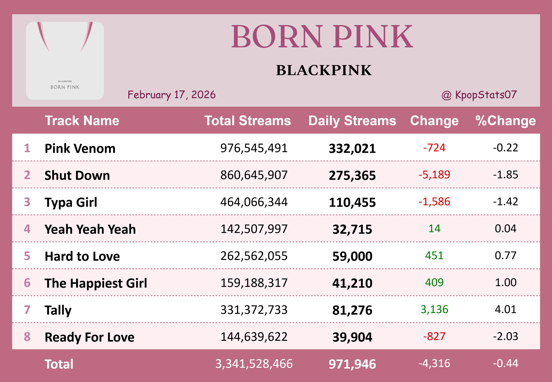Click the Total row label
The width and height of the screenshot is (552, 382).
pyautogui.click(x=59, y=364)
